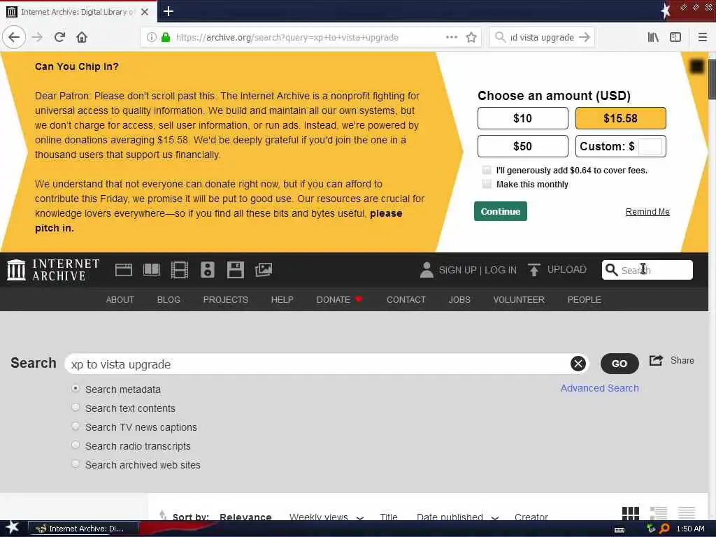Bookmark this page with the star

tap(471, 37)
